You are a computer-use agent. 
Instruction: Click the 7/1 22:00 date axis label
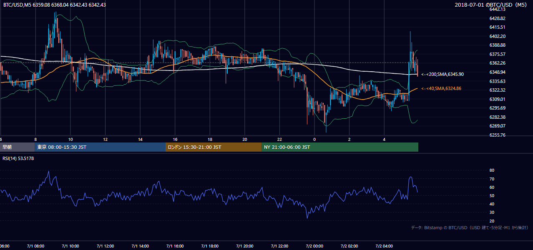[x=280, y=246]
